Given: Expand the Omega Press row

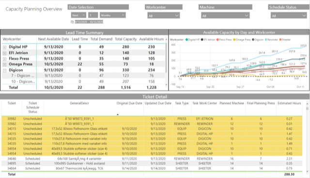Looking at the screenshot, I should [4, 64].
